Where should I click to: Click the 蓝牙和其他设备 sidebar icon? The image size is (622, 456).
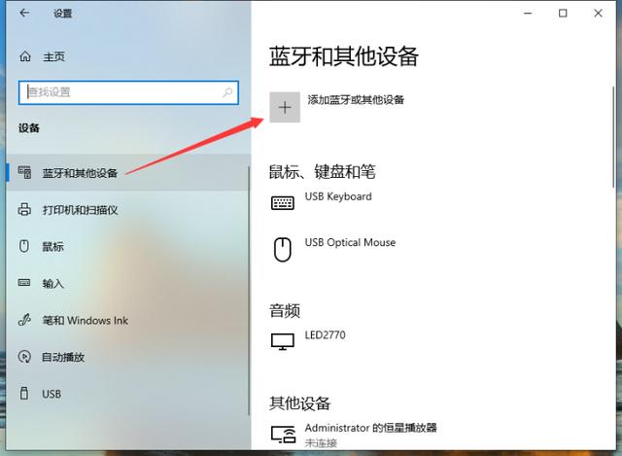coord(24,172)
